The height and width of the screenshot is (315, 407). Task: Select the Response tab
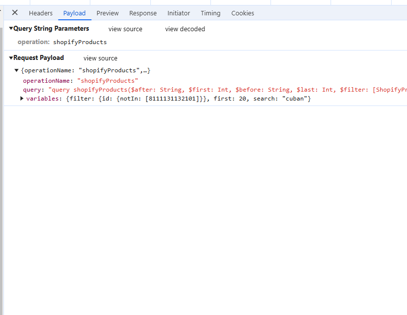click(142, 13)
